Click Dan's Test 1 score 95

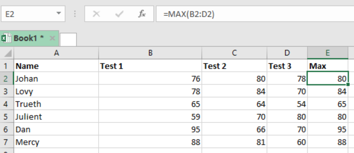(x=150, y=129)
